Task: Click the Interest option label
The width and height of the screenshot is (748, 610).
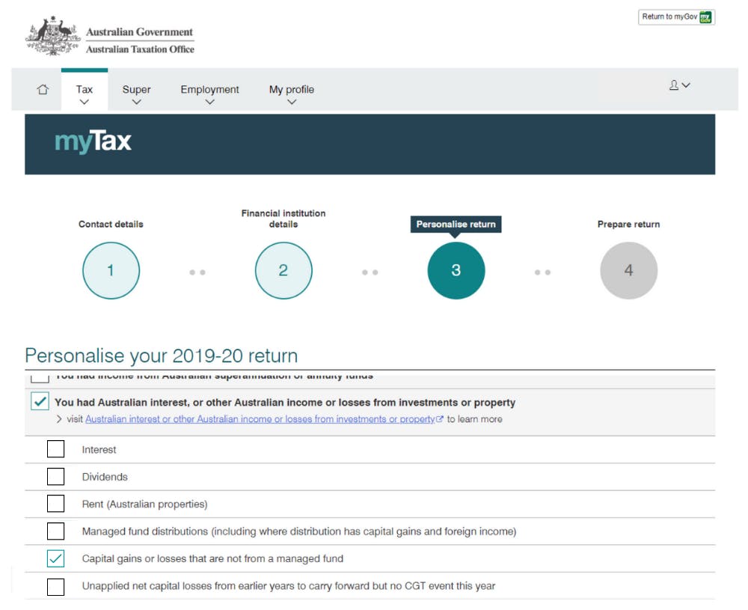Action: (99, 450)
